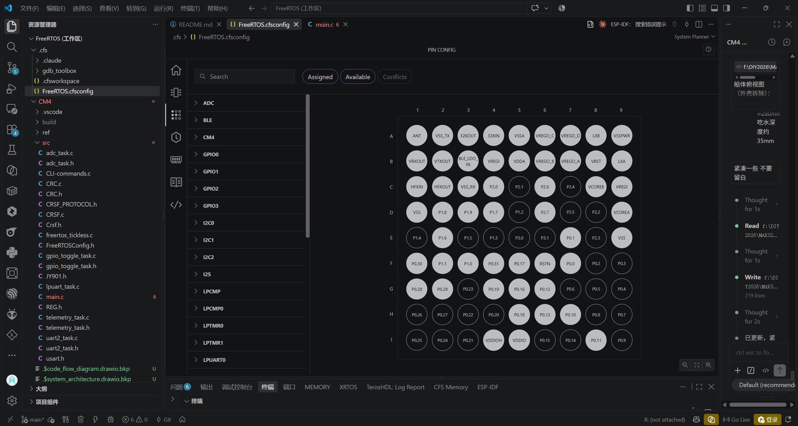Select pin P2.1 on the diagram
The height and width of the screenshot is (426, 798).
tap(519, 187)
